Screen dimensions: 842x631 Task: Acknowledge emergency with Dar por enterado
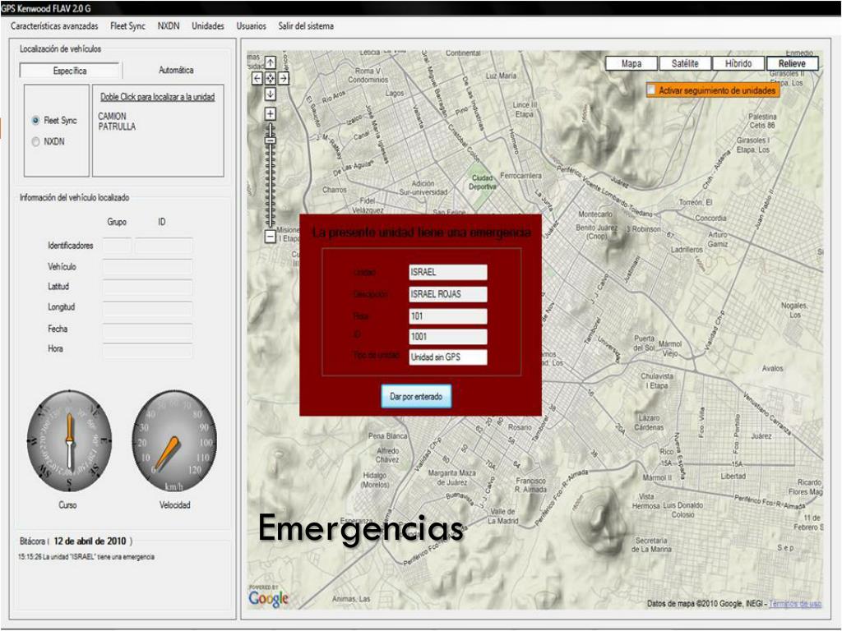pyautogui.click(x=416, y=397)
